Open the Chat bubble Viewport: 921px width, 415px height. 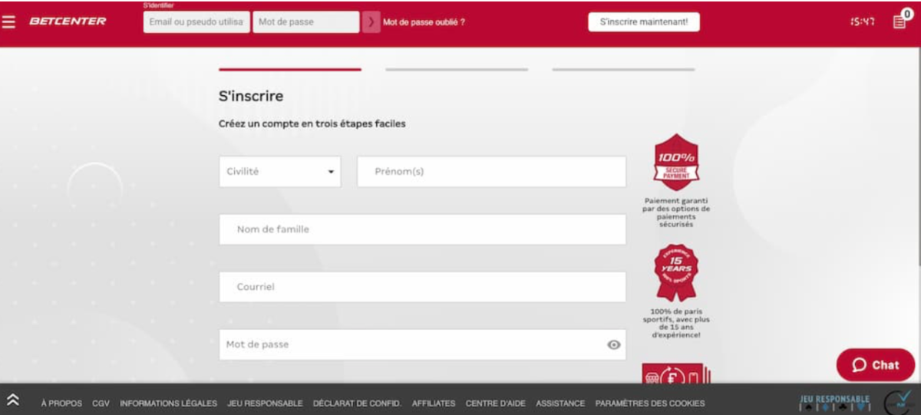tap(876, 365)
